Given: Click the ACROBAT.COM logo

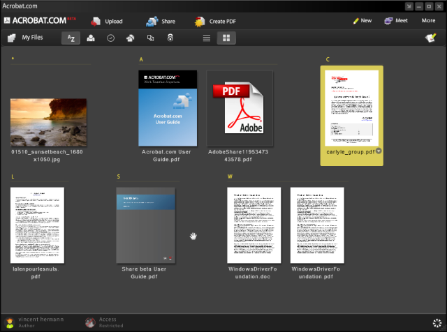Looking at the screenshot, I should [x=40, y=20].
